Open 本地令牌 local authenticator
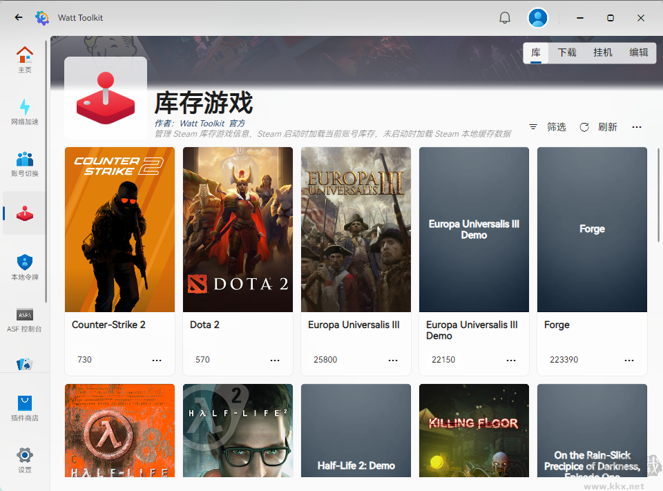This screenshot has height=491, width=663. pos(25,267)
